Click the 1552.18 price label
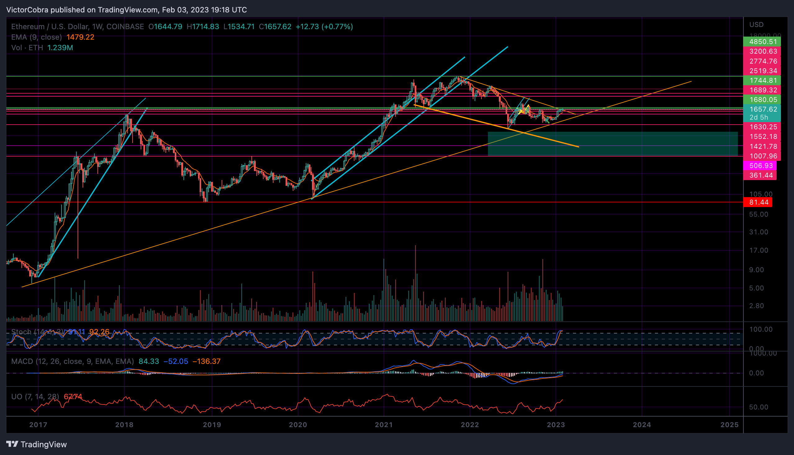 762,137
